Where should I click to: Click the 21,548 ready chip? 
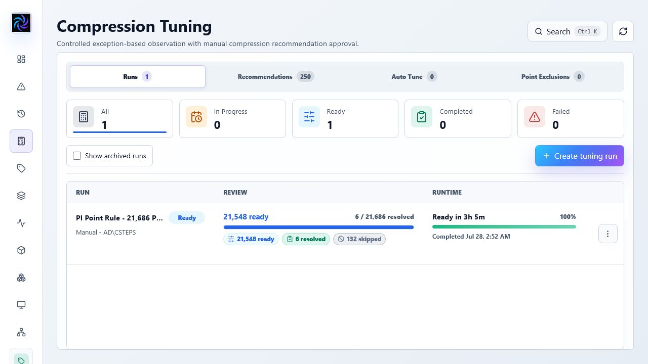coord(251,239)
